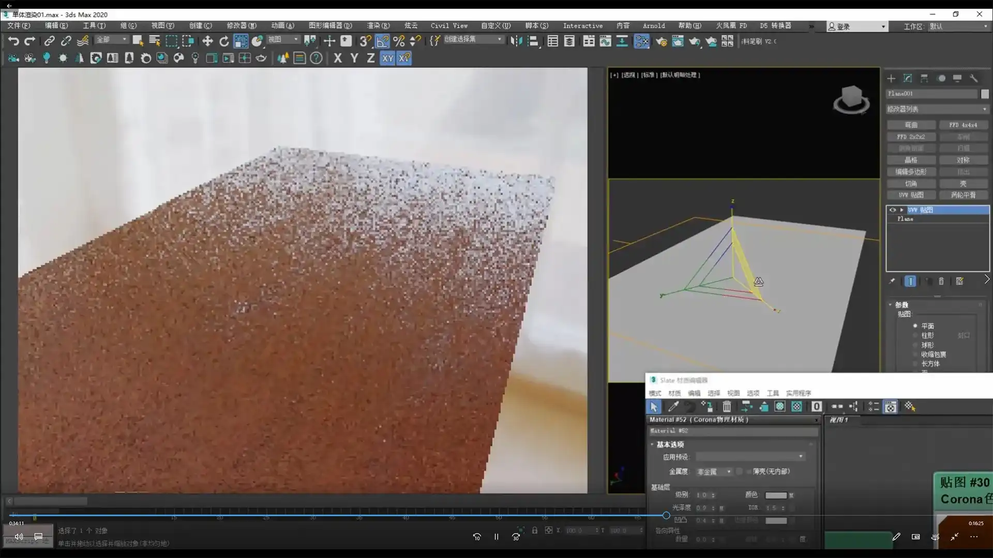This screenshot has height=558, width=993.
Task: Click the FFD 4x4x4 modifier button
Action: point(963,125)
